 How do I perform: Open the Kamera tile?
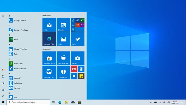click(x=78, y=58)
